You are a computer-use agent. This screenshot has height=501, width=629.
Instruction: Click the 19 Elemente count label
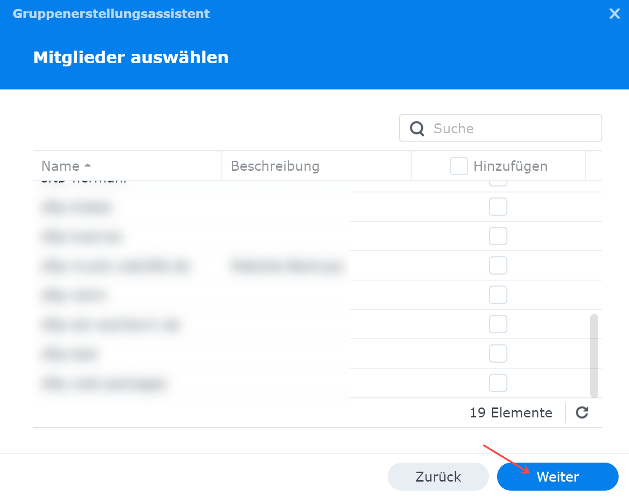coord(511,413)
